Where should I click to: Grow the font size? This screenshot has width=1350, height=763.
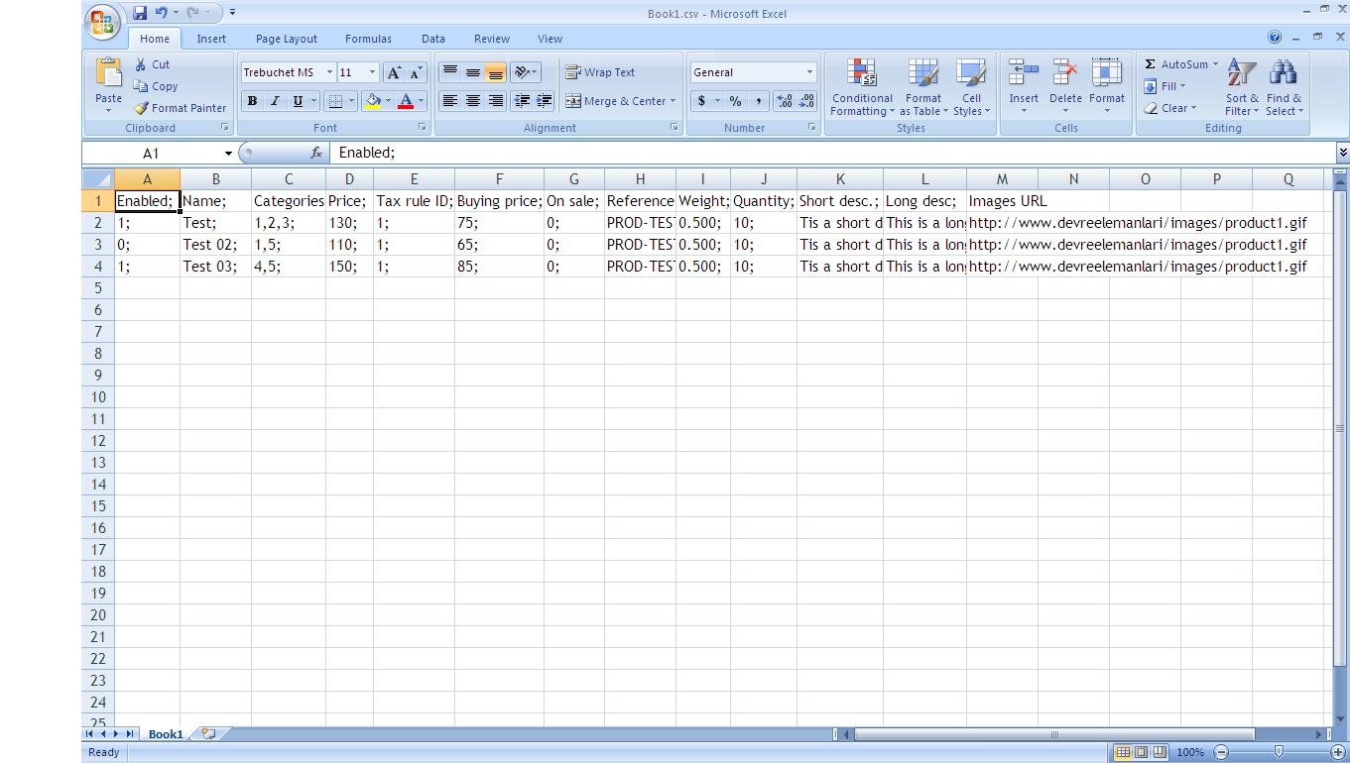coord(394,72)
